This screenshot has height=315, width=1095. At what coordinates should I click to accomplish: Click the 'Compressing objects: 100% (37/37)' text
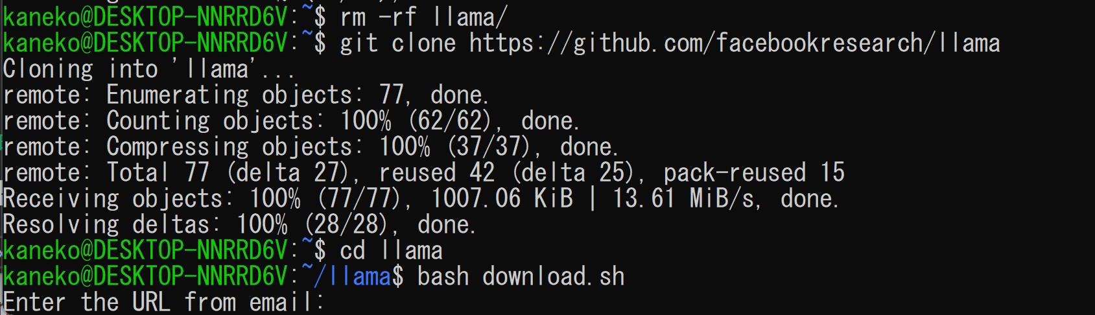[319, 147]
